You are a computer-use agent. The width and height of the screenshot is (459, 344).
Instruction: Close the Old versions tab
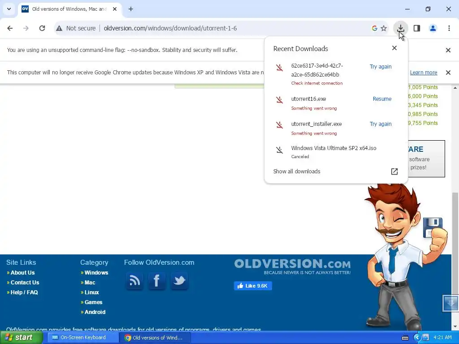click(115, 9)
